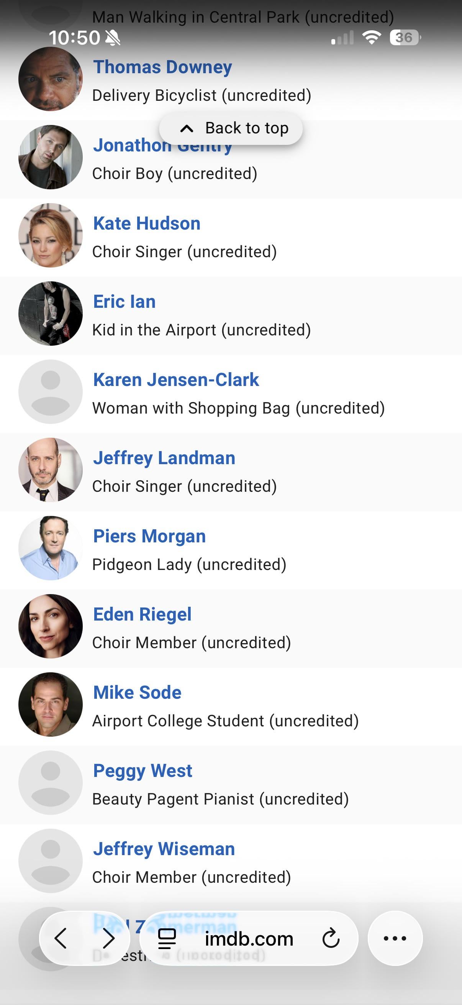Tap Kate Hudson's photo thumbnail
Viewport: 462px width, 1005px height.
point(50,235)
